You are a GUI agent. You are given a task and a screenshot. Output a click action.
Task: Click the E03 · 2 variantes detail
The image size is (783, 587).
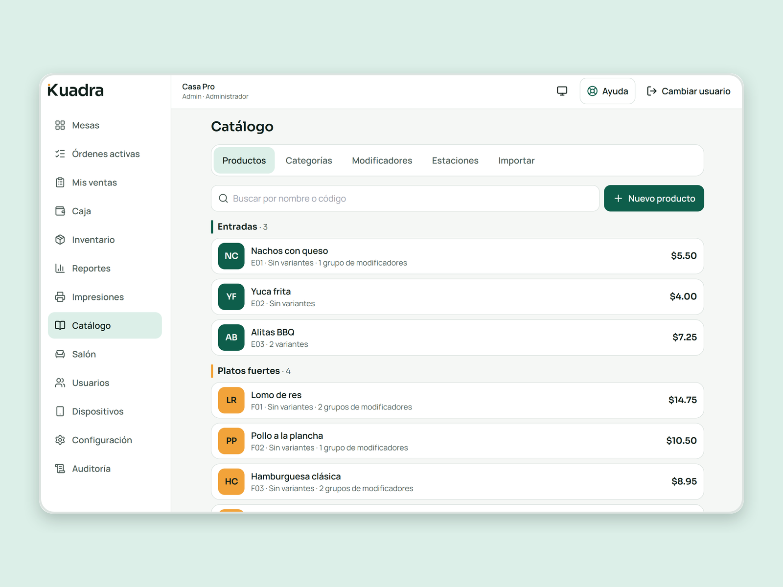click(x=279, y=344)
